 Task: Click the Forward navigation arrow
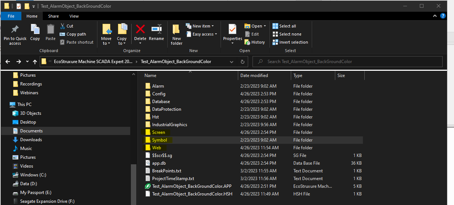pyautogui.click(x=18, y=62)
